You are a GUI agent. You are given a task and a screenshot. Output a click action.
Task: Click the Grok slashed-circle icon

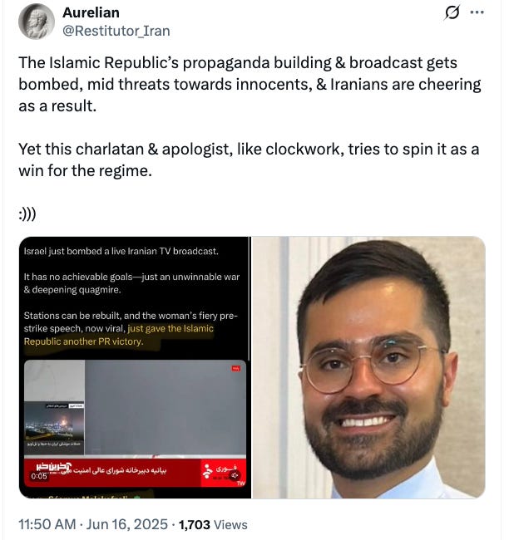[x=452, y=13]
